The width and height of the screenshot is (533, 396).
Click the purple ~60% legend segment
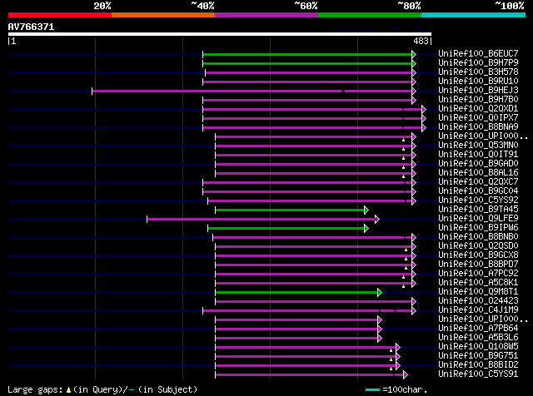point(266,15)
